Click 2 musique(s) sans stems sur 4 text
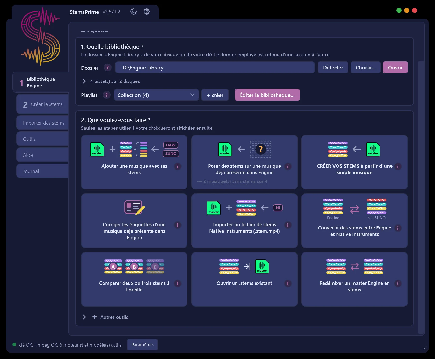 [x=235, y=181]
